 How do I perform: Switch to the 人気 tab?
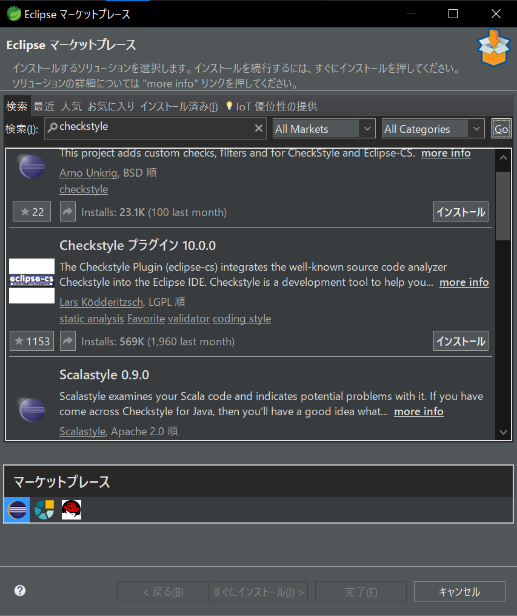click(x=72, y=106)
